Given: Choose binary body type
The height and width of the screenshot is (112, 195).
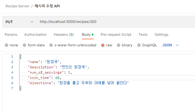Looking at the screenshot, I should [124, 45].
